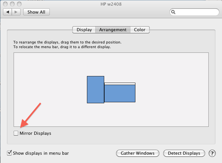Viewport: 222px width, 163px height.
Task: Click the magnifying glass search icon
Action: tap(173, 12)
